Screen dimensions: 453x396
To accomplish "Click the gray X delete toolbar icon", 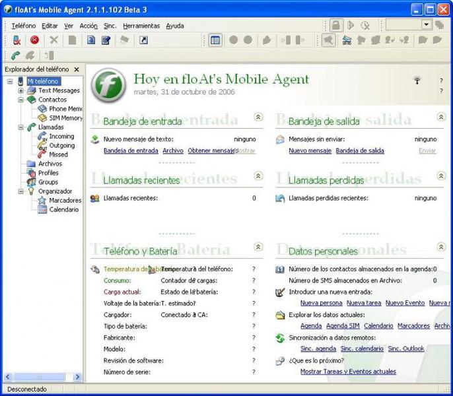I will tap(53, 40).
